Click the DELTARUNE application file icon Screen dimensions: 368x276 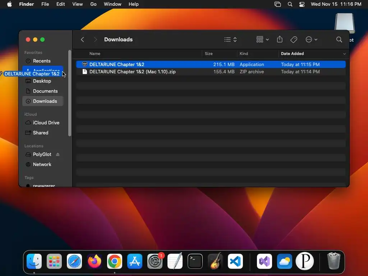click(85, 64)
